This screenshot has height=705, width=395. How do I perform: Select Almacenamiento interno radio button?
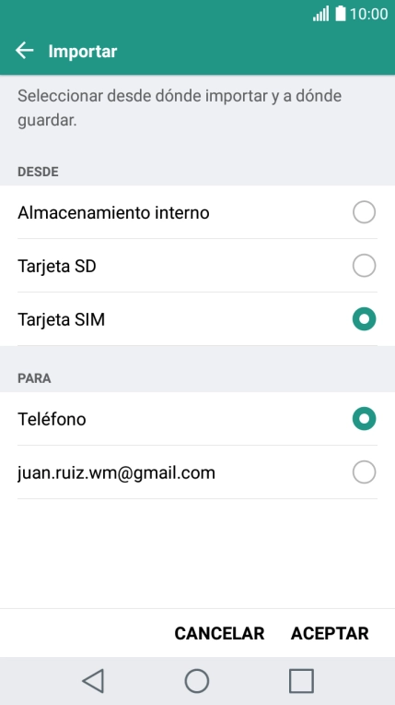[364, 212]
